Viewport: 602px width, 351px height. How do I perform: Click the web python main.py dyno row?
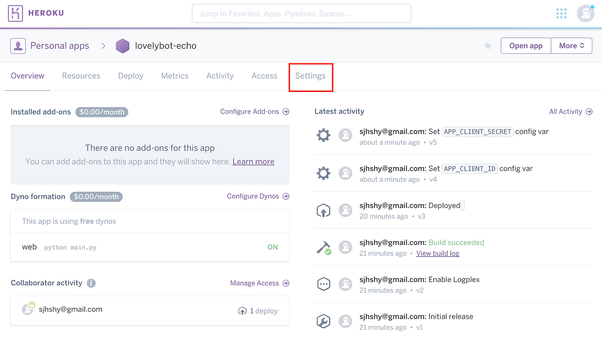coord(150,247)
